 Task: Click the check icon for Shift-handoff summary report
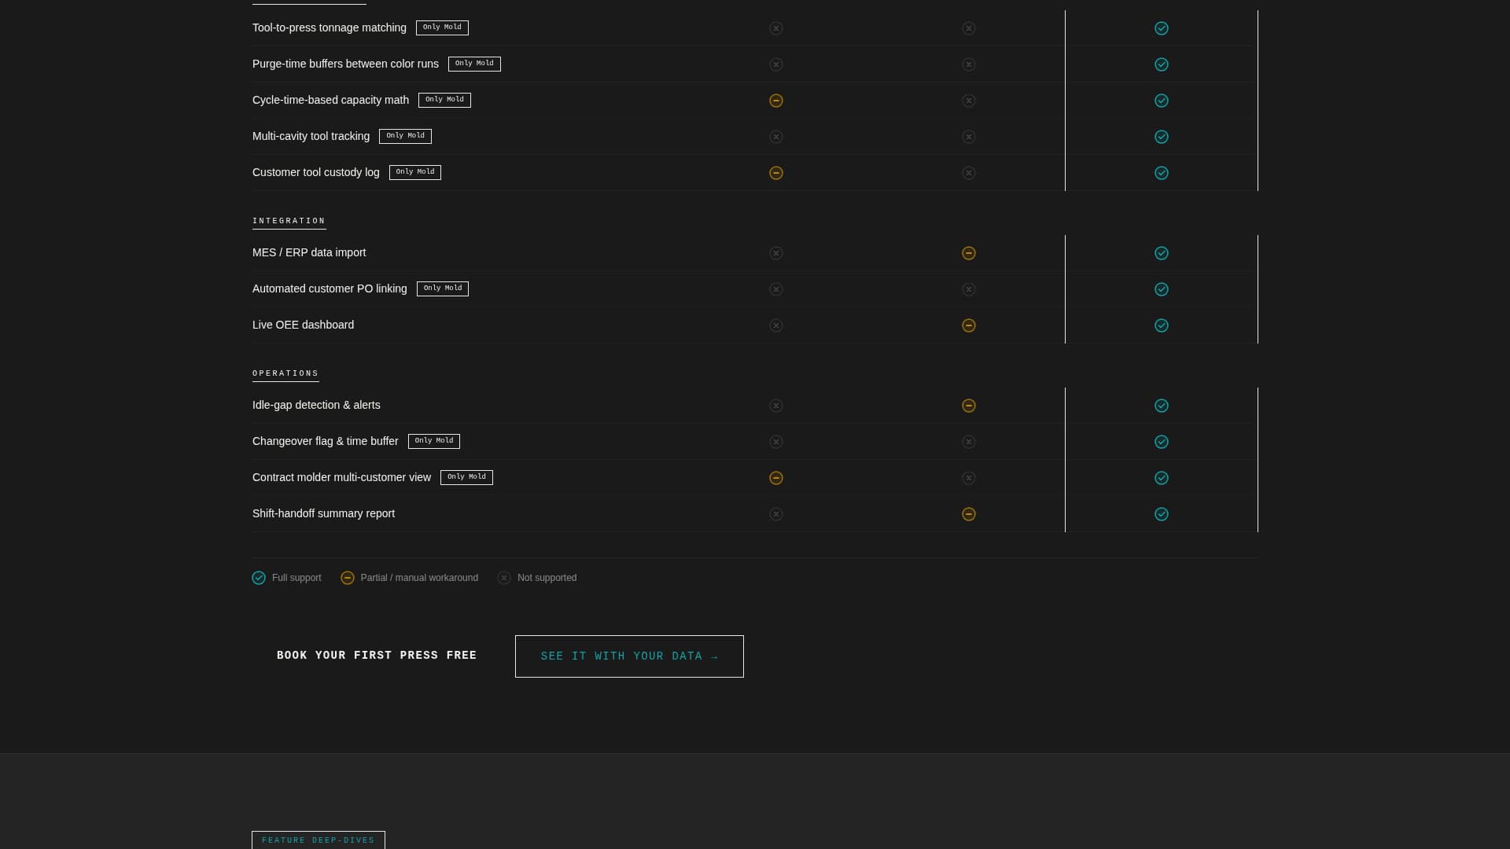(1162, 514)
